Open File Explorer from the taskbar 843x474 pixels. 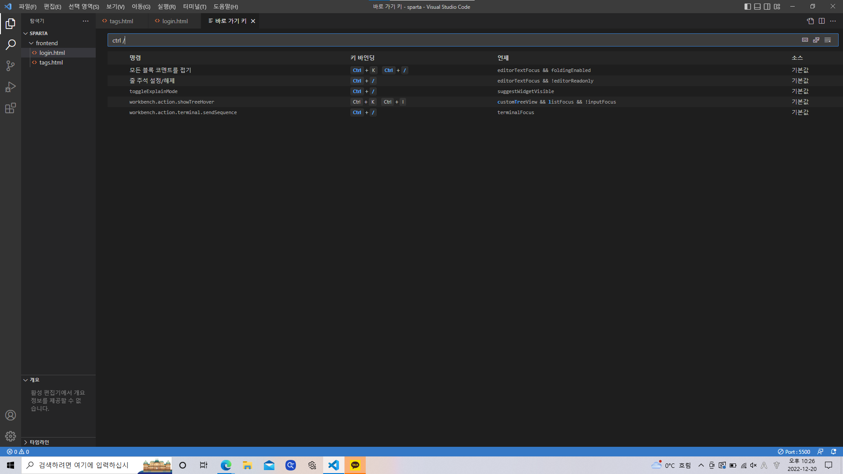pyautogui.click(x=248, y=465)
